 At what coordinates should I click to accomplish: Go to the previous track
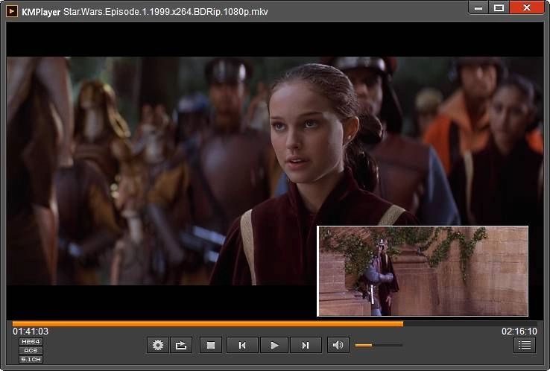pyautogui.click(x=242, y=345)
